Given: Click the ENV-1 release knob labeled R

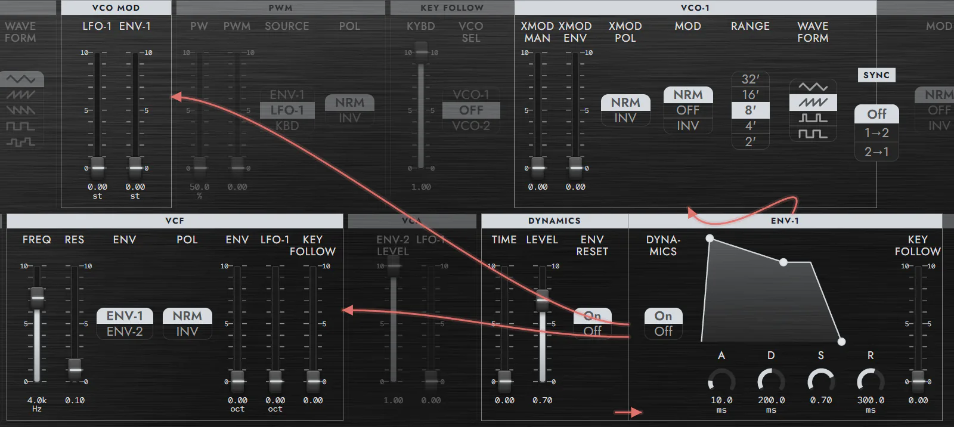Looking at the screenshot, I should 871,381.
